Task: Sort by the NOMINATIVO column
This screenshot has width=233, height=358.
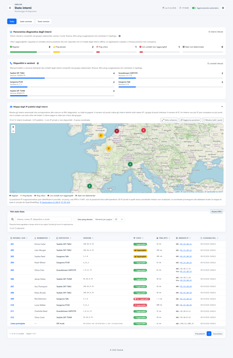Action: (x=42, y=238)
